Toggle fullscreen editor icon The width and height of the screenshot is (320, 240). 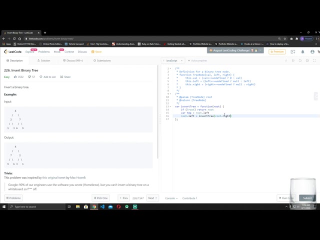[x=314, y=60]
